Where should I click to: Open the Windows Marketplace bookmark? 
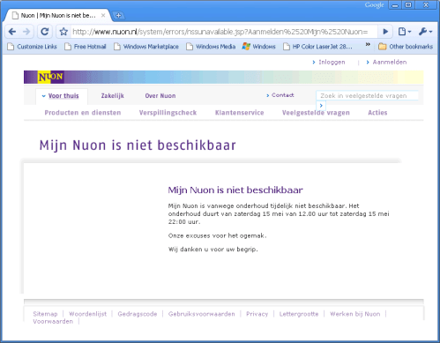click(146, 47)
